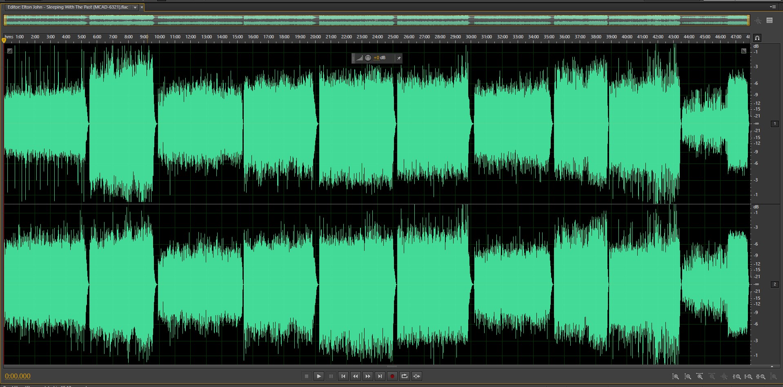Click the Fast Forward transport button
Screen dimensions: 783x387
click(368, 376)
